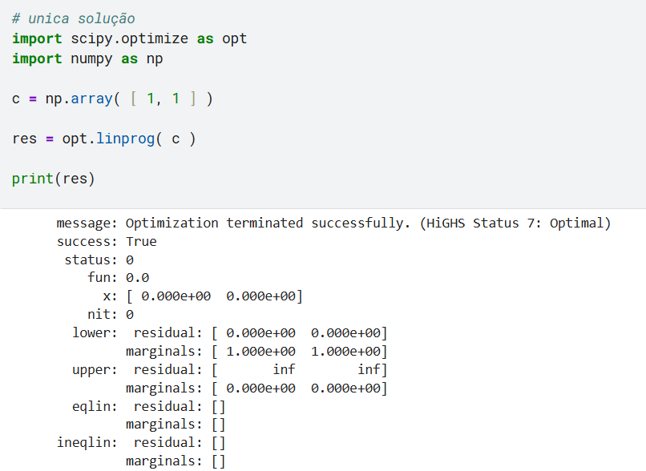The image size is (646, 471).
Task: Click the '# unica solução' comment line
Action: [73, 18]
